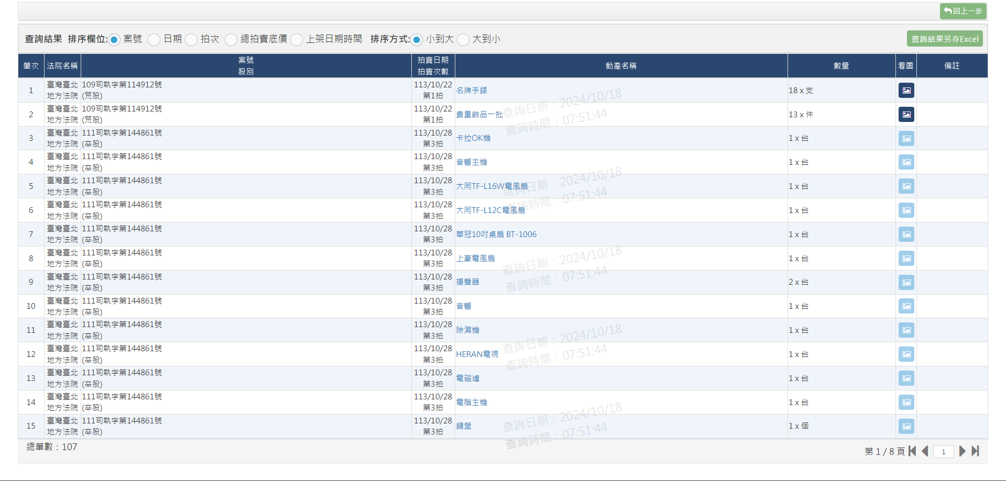View image for 音響主機 row
This screenshot has height=481, width=1006.
(906, 162)
